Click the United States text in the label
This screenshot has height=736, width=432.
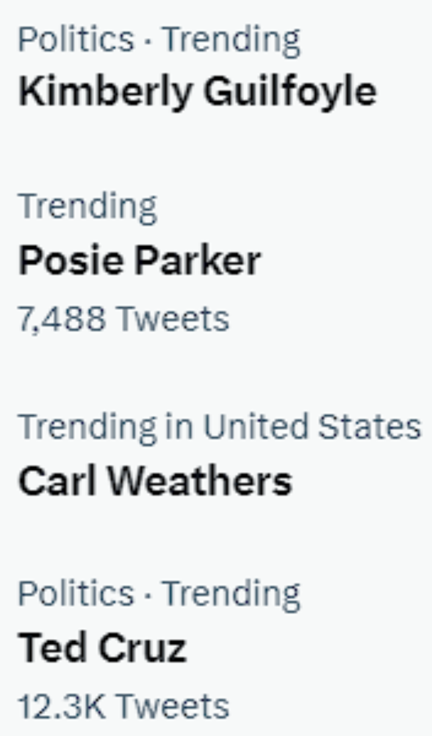tap(312, 427)
